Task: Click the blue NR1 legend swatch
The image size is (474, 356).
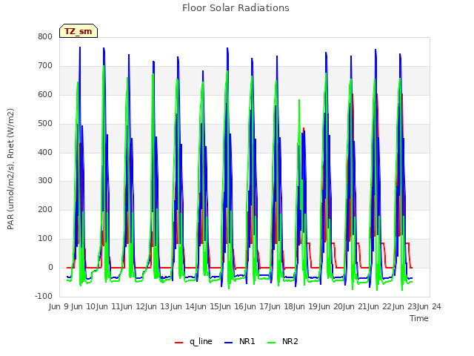Action: click(x=229, y=343)
